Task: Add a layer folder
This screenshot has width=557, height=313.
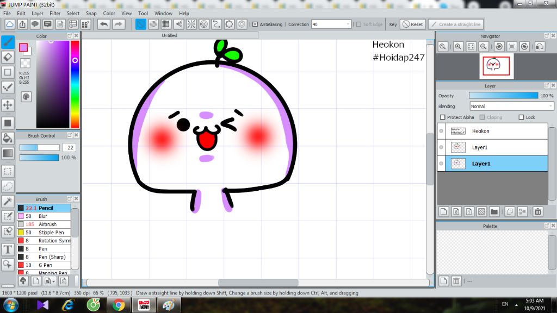Action: pyautogui.click(x=494, y=212)
